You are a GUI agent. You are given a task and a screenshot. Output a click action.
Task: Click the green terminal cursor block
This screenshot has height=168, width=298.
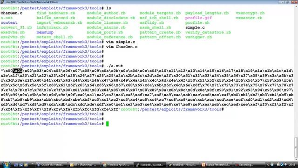point(108,124)
